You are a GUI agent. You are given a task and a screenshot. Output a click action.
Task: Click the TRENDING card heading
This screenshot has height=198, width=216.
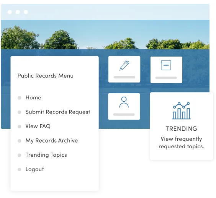point(182,129)
